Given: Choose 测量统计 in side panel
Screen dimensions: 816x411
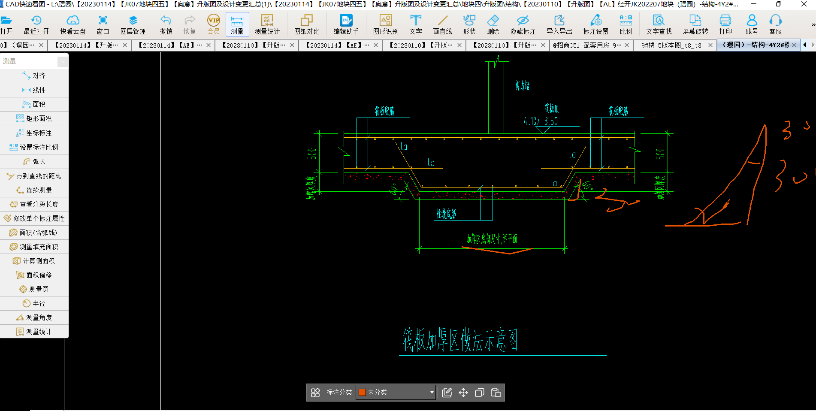Looking at the screenshot, I should tap(34, 332).
